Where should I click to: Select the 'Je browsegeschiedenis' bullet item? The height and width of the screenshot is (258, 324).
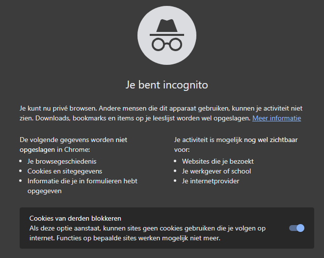click(x=62, y=161)
